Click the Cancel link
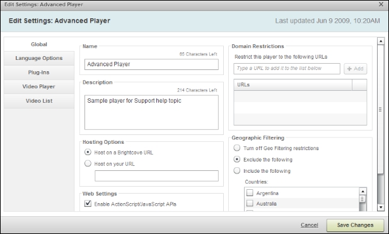Image resolution: width=389 pixels, height=234 pixels. click(x=310, y=225)
